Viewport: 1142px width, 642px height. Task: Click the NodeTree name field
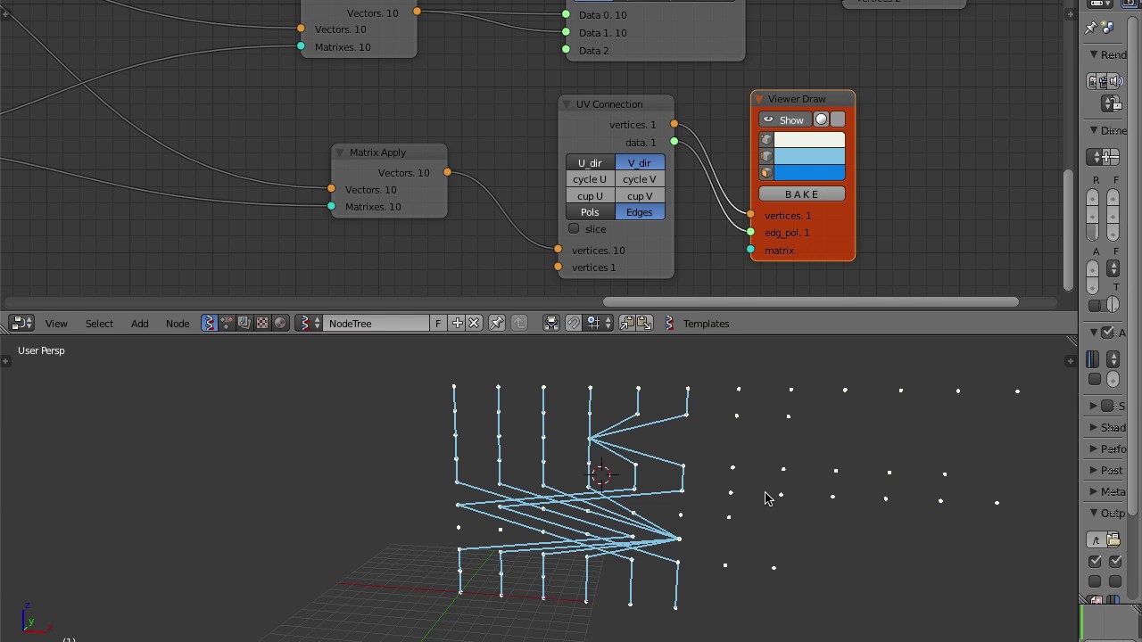coord(377,324)
